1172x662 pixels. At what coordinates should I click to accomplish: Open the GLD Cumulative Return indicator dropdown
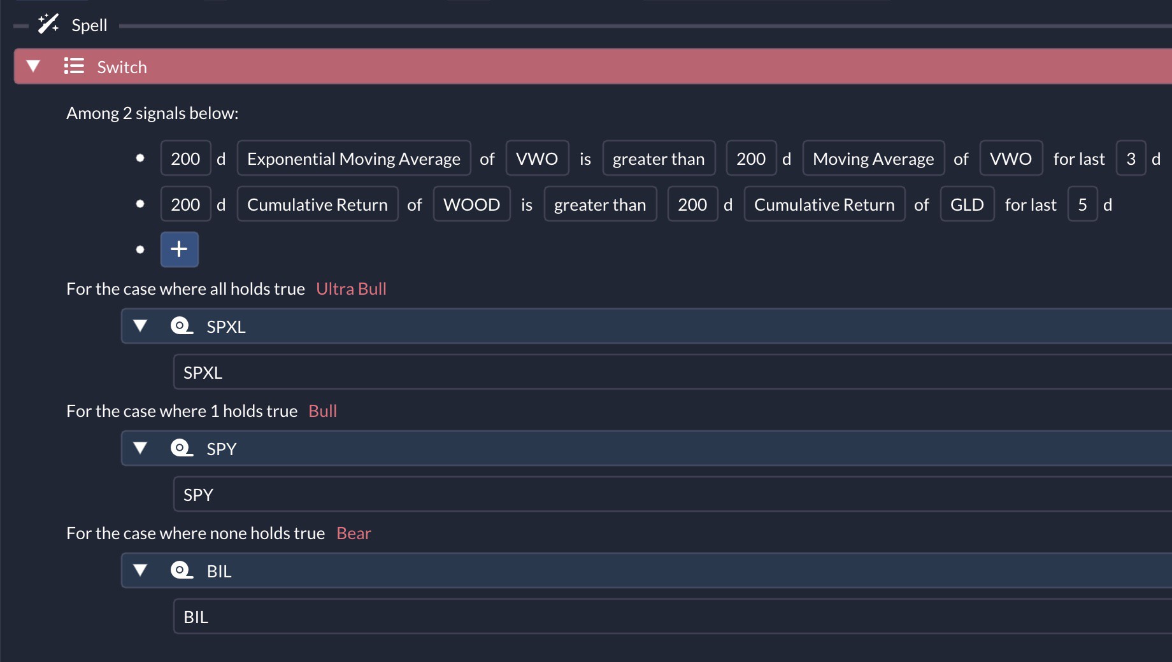tap(824, 204)
